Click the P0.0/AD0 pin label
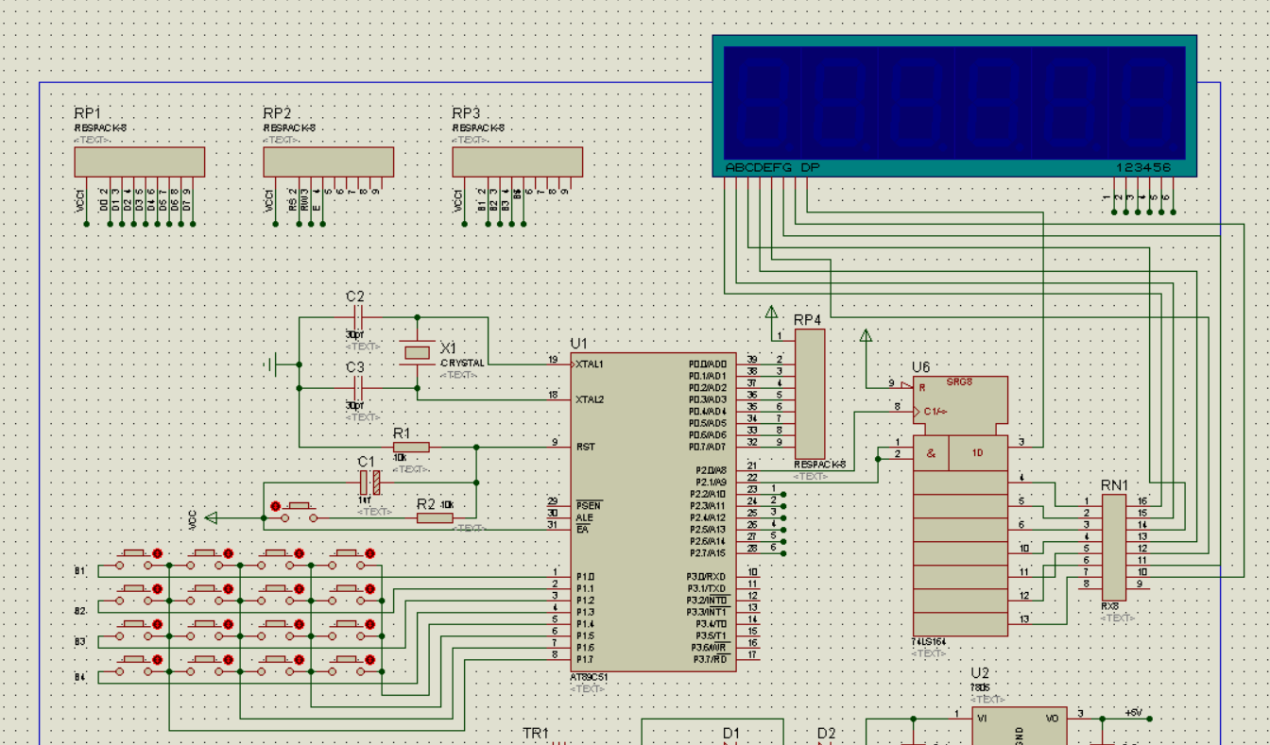1270x745 pixels. [708, 364]
